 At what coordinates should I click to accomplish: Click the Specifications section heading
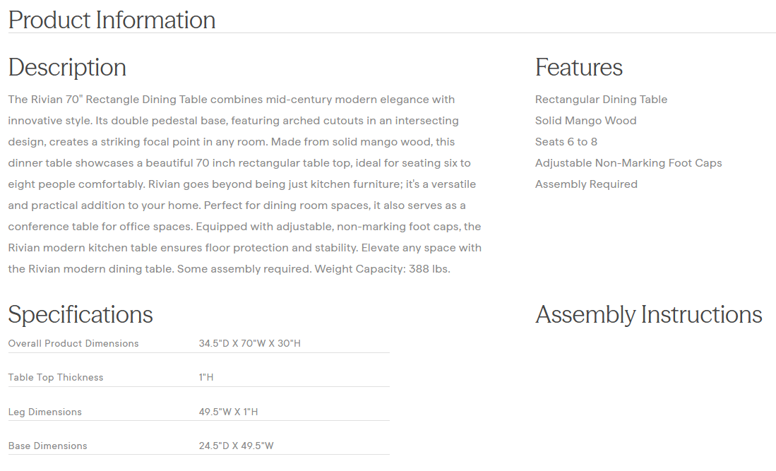[80, 314]
